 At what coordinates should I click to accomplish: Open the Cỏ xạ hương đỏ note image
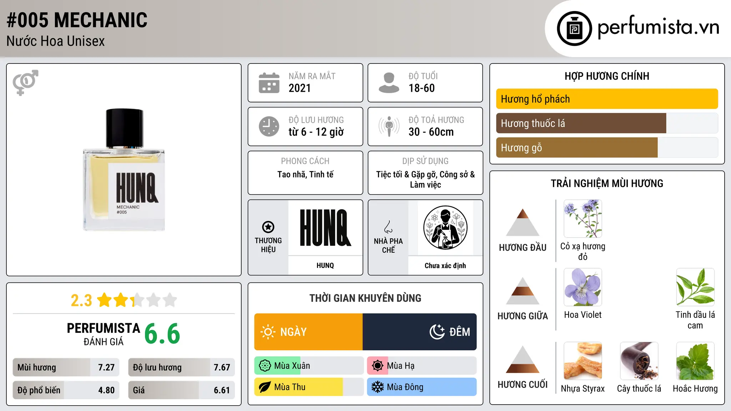583,219
